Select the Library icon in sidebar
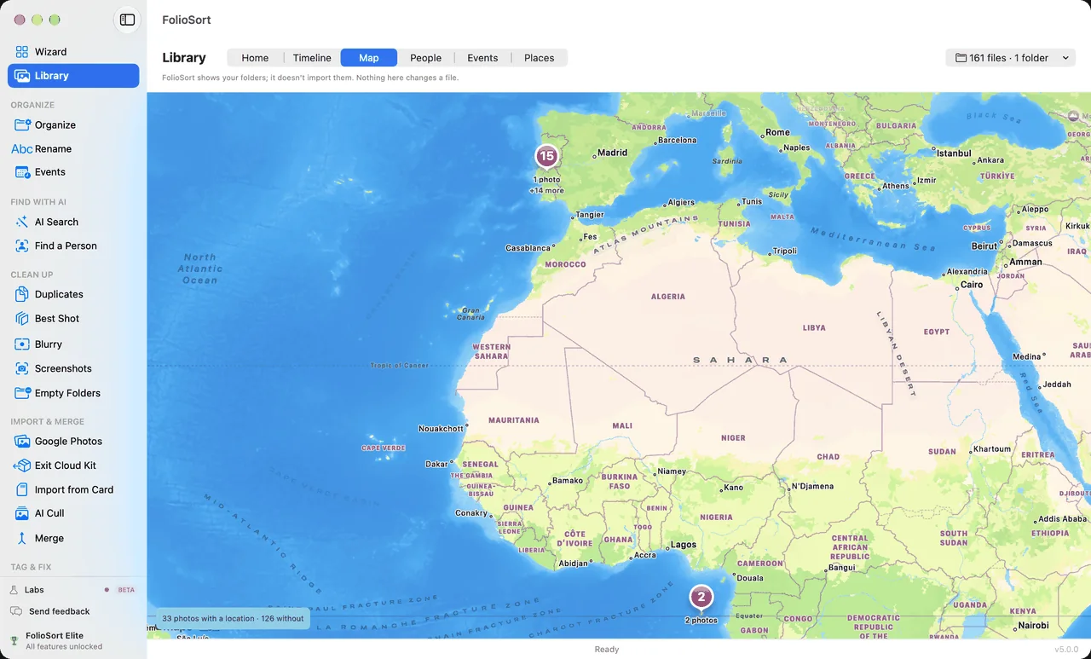Viewport: 1091px width, 659px height. (x=22, y=76)
